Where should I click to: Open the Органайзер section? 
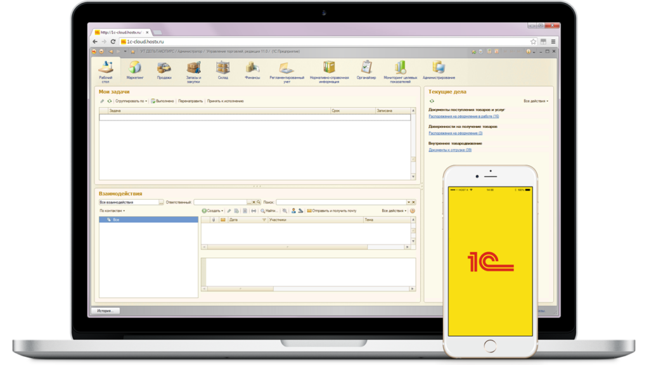point(366,70)
